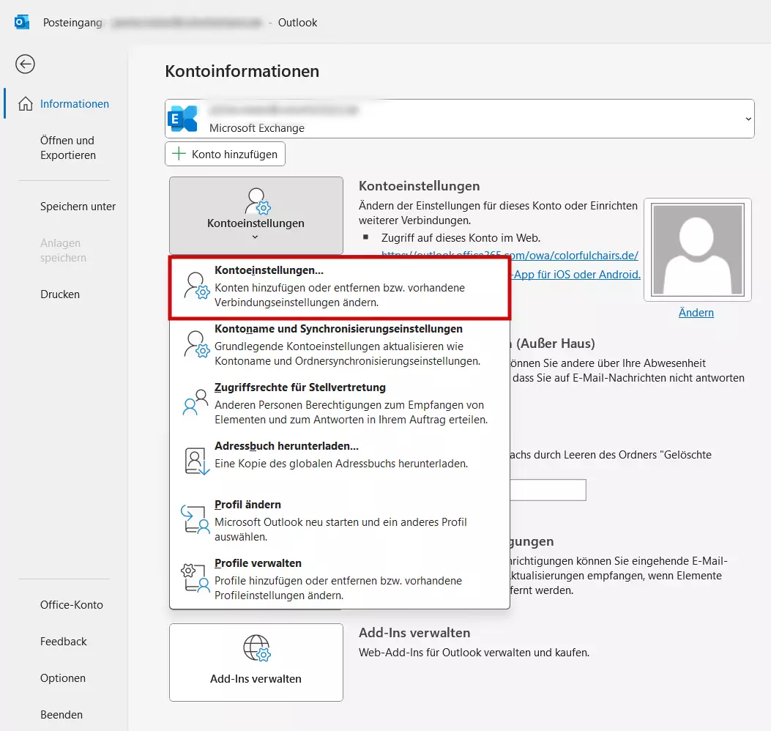This screenshot has height=731, width=771.
Task: Click the profile picture placeholder
Action: pos(697,249)
